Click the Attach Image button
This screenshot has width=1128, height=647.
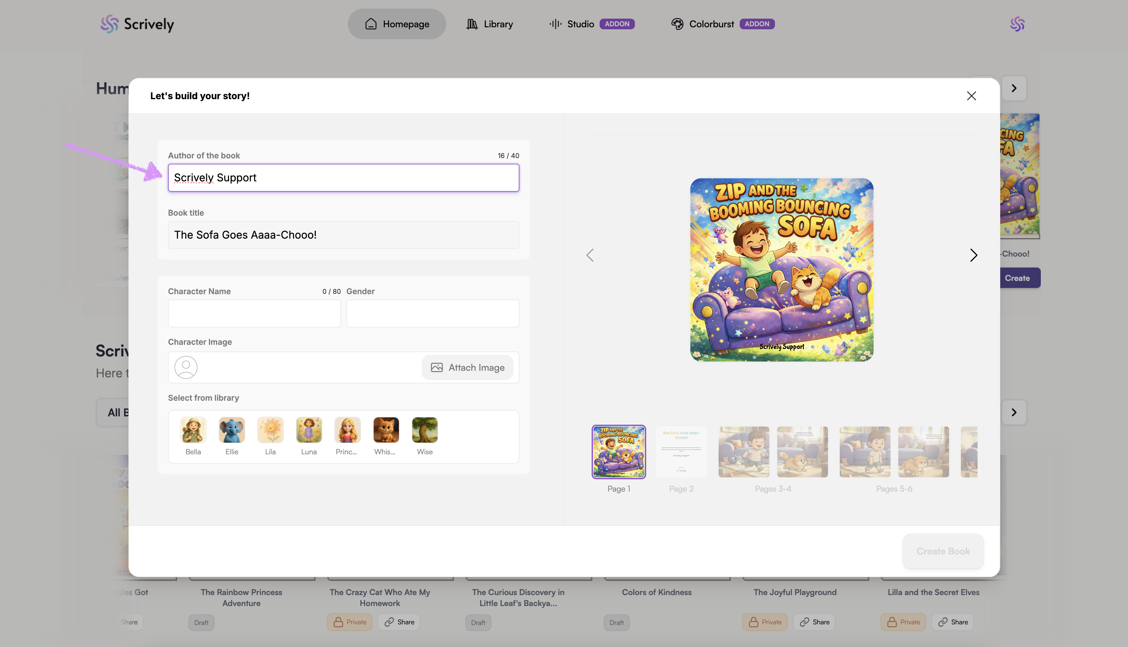[468, 367]
